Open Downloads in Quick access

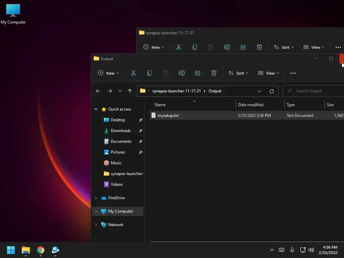tap(121, 131)
